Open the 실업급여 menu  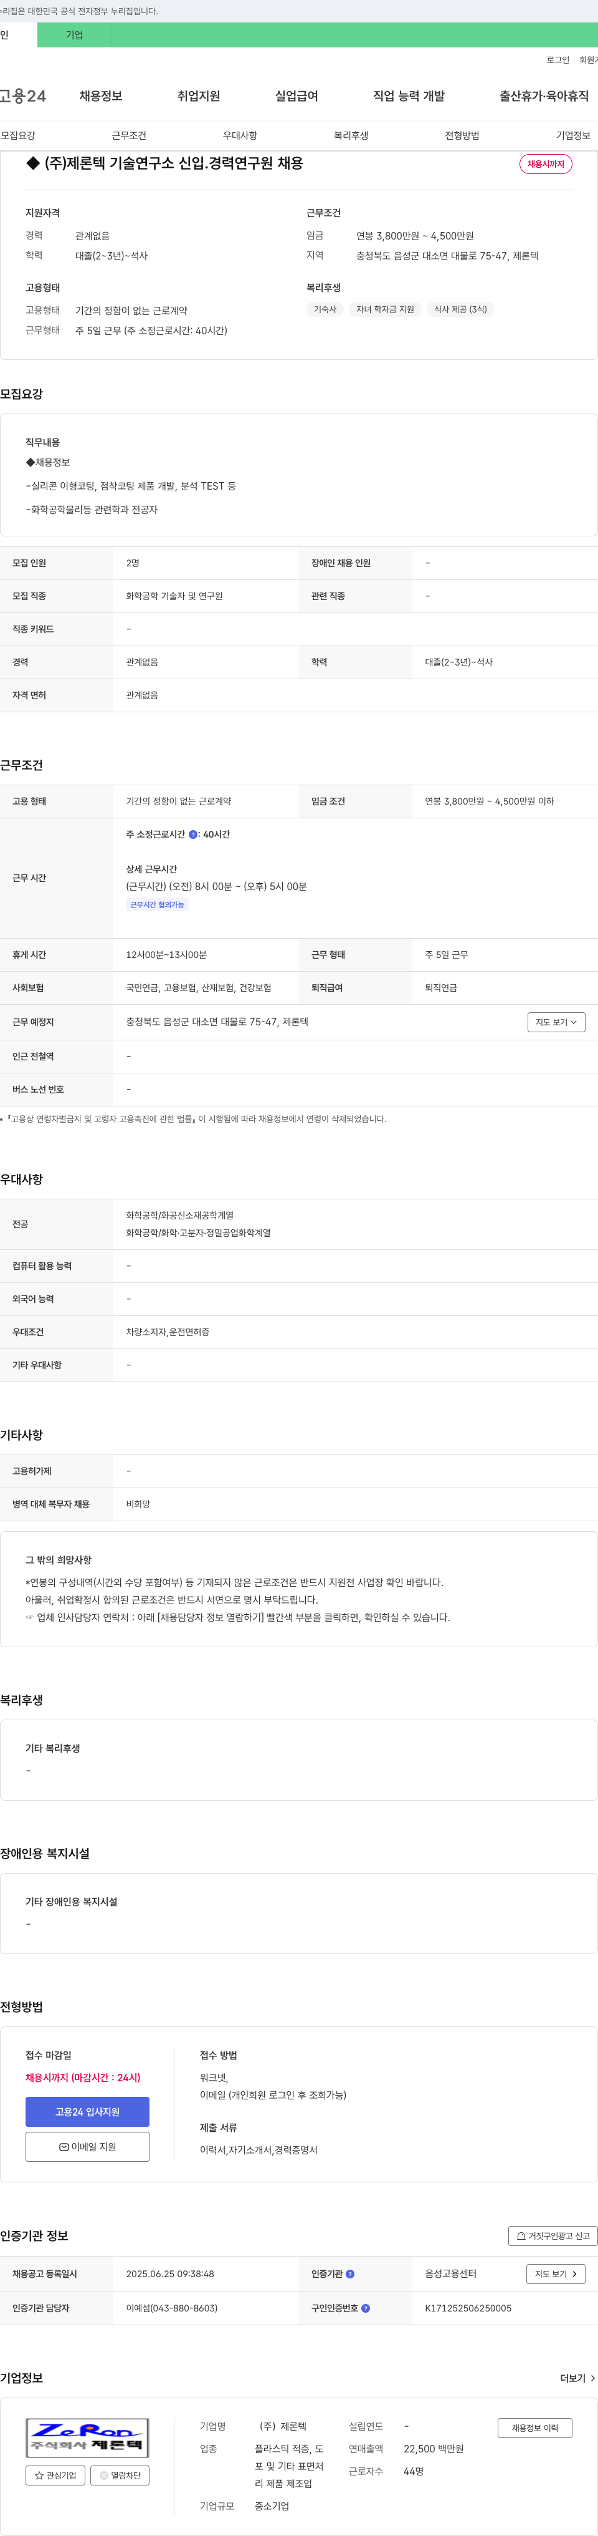click(x=296, y=95)
